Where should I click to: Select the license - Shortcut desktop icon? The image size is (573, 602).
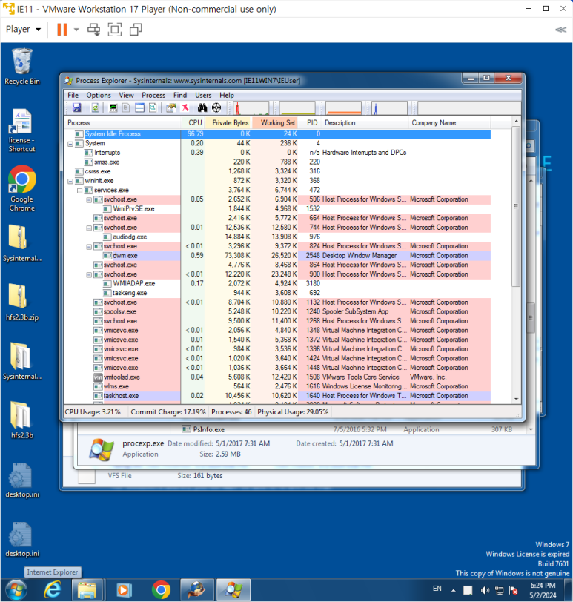(22, 130)
